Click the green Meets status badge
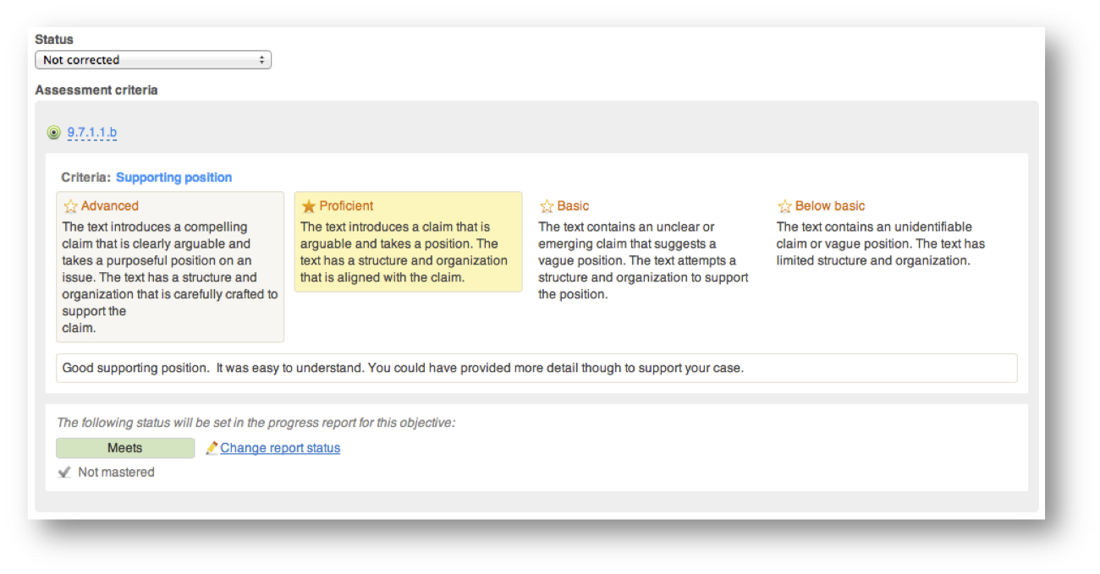The width and height of the screenshot is (1100, 574). tap(125, 448)
